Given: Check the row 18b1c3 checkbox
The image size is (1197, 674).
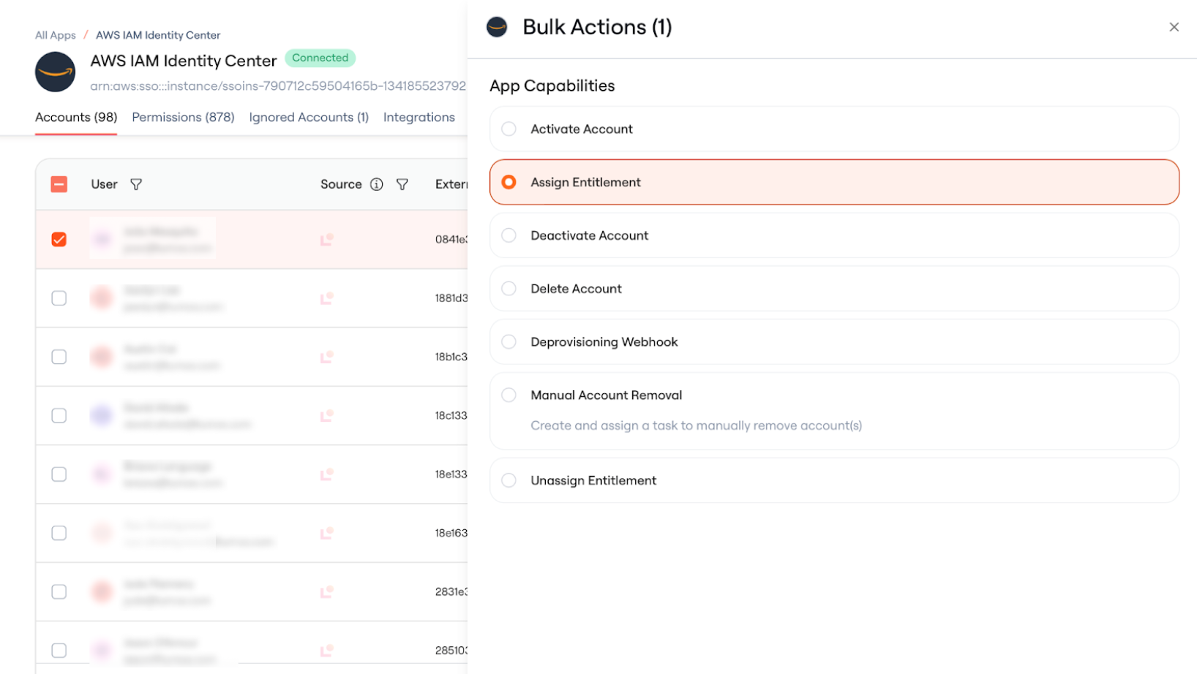Looking at the screenshot, I should point(59,357).
